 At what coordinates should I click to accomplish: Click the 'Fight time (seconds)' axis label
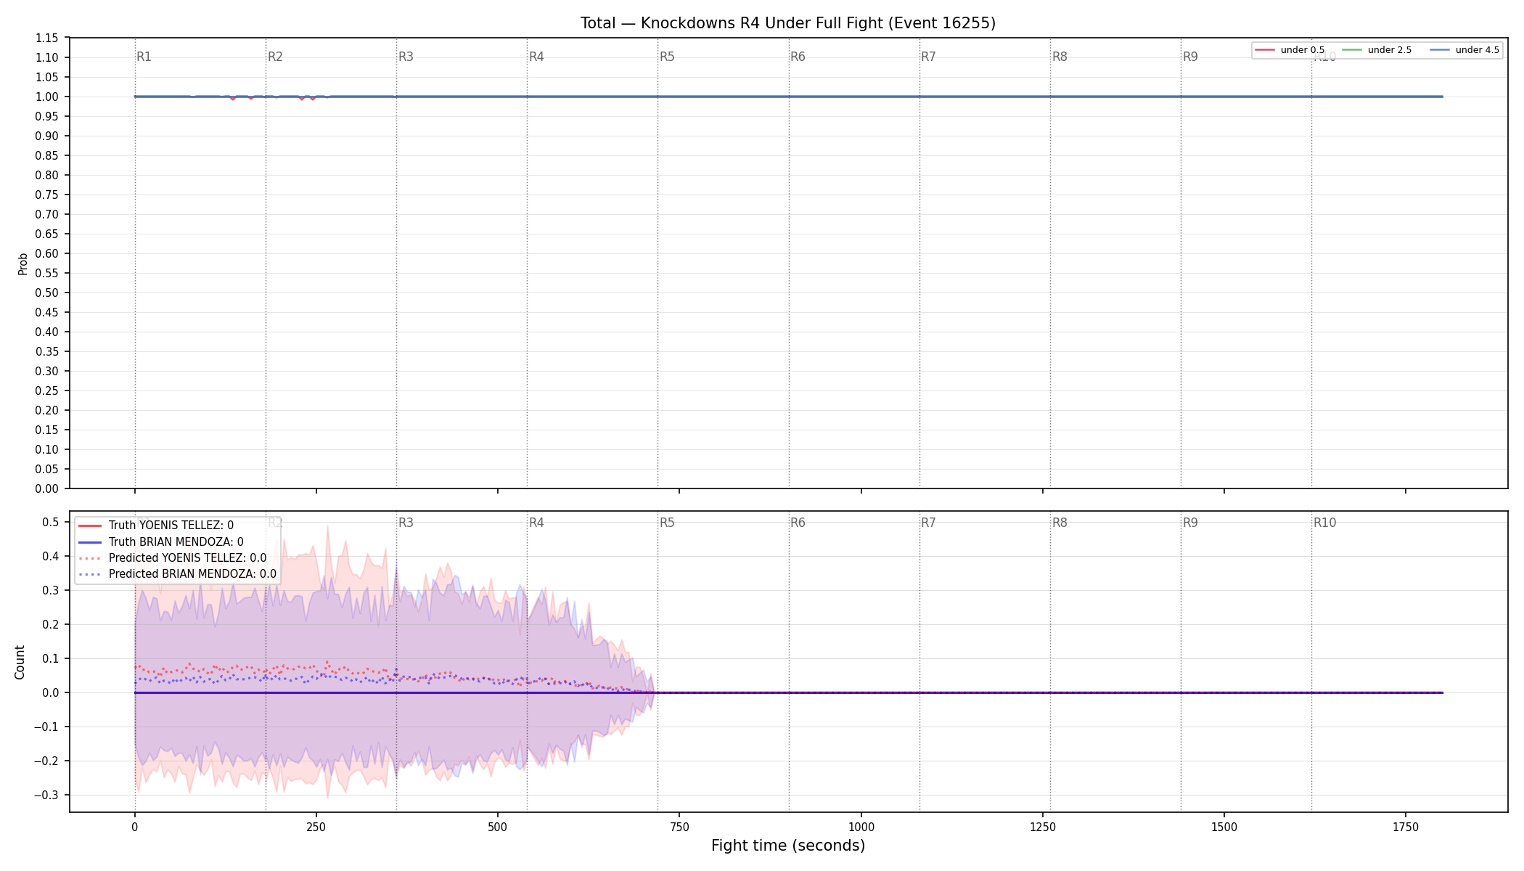click(788, 846)
